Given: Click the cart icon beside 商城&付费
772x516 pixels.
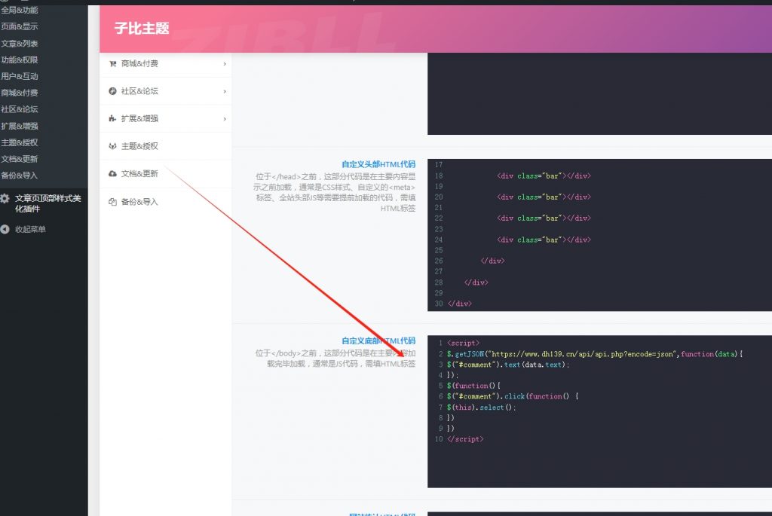Looking at the screenshot, I should 113,64.
